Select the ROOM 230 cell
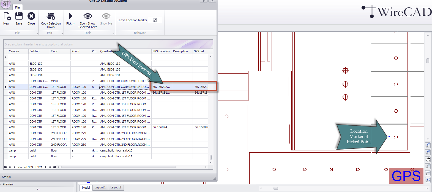Image resolution: width=432 pixels, height=192 pixels. coord(81,145)
